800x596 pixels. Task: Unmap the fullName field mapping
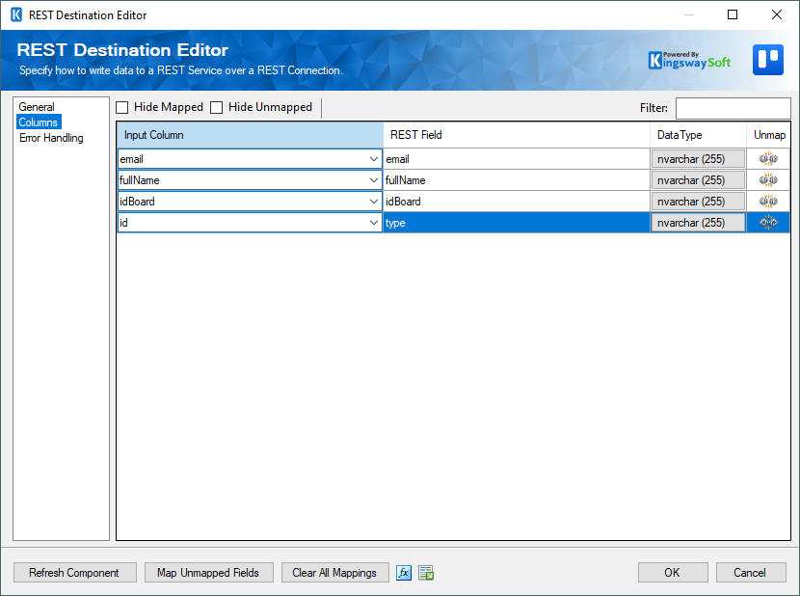click(768, 180)
